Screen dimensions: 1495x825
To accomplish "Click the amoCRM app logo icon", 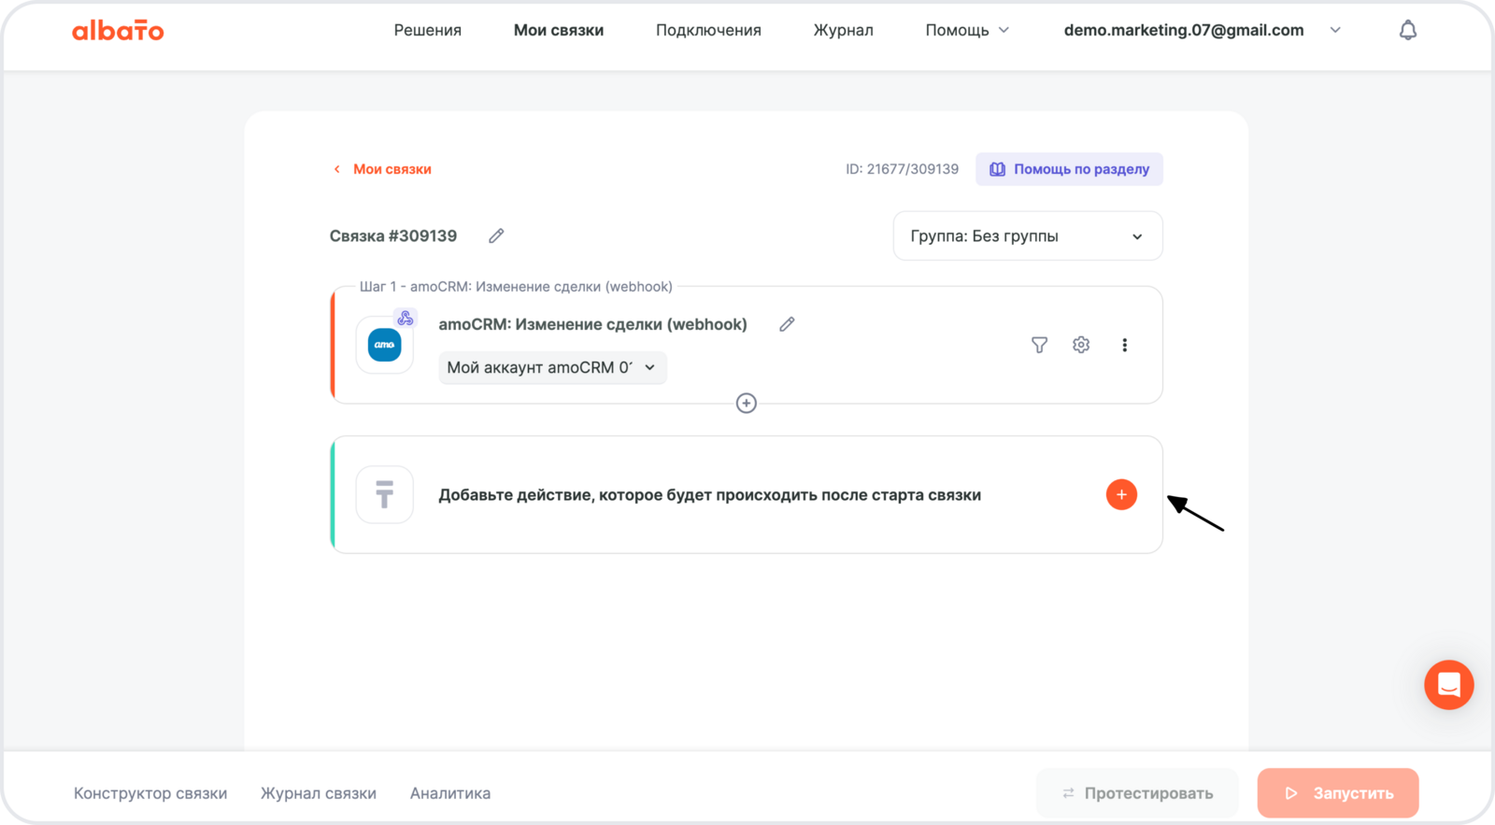I will click(x=385, y=345).
